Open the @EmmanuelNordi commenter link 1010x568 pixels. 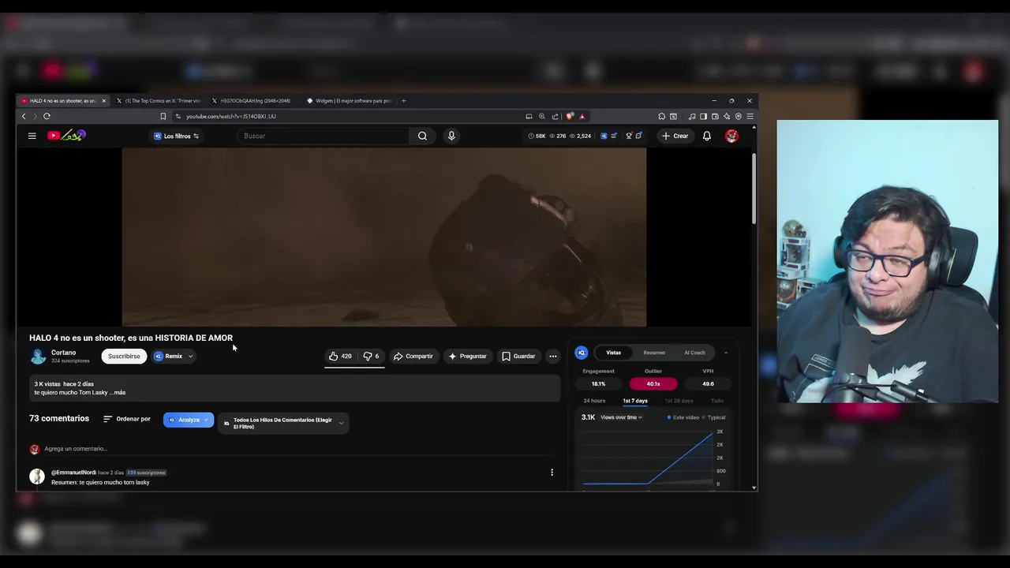pyautogui.click(x=73, y=473)
